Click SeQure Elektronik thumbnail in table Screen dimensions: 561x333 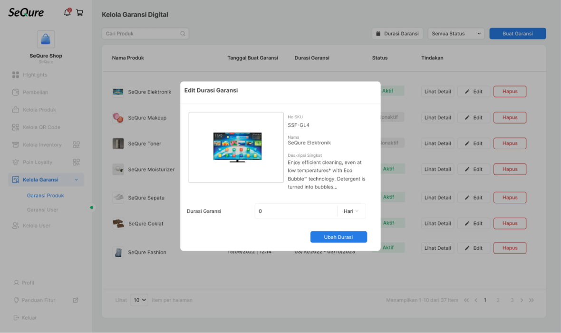point(118,92)
